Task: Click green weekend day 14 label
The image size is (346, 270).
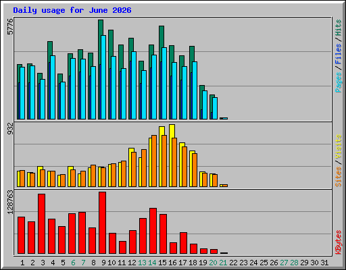Action: pos(152,263)
